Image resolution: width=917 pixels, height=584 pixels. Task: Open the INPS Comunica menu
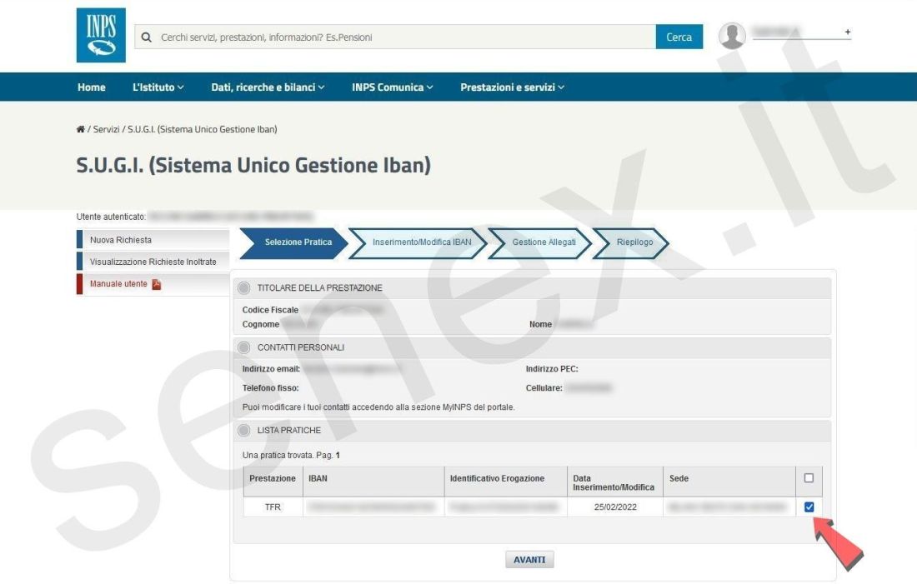coord(392,87)
